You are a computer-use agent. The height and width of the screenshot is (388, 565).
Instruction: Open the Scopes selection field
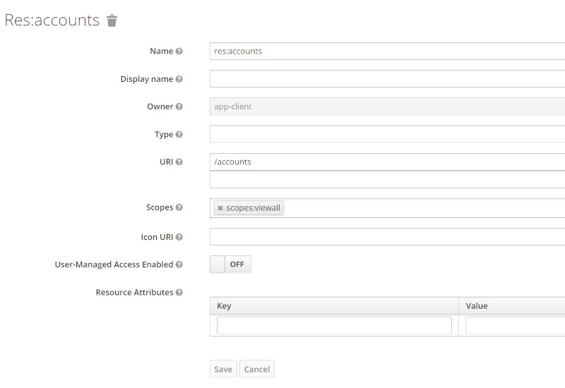coord(424,208)
